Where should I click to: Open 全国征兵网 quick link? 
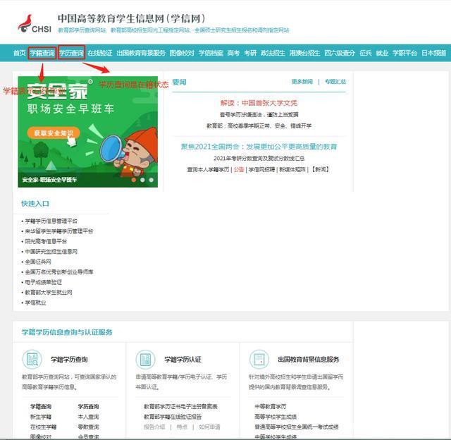coord(38,262)
